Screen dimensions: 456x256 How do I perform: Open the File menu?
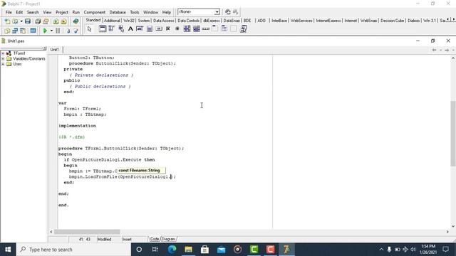pos(9,12)
